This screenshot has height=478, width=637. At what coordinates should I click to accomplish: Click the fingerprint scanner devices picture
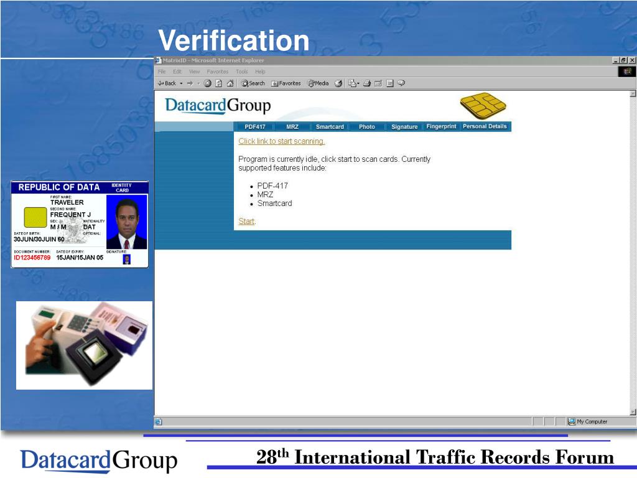click(x=84, y=345)
